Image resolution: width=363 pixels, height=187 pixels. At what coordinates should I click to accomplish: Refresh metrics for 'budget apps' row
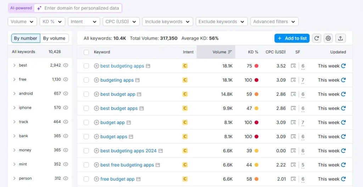pos(343,137)
